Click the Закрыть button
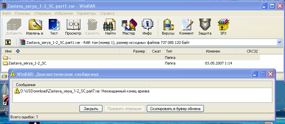285x124 pixels. [x=91, y=109]
